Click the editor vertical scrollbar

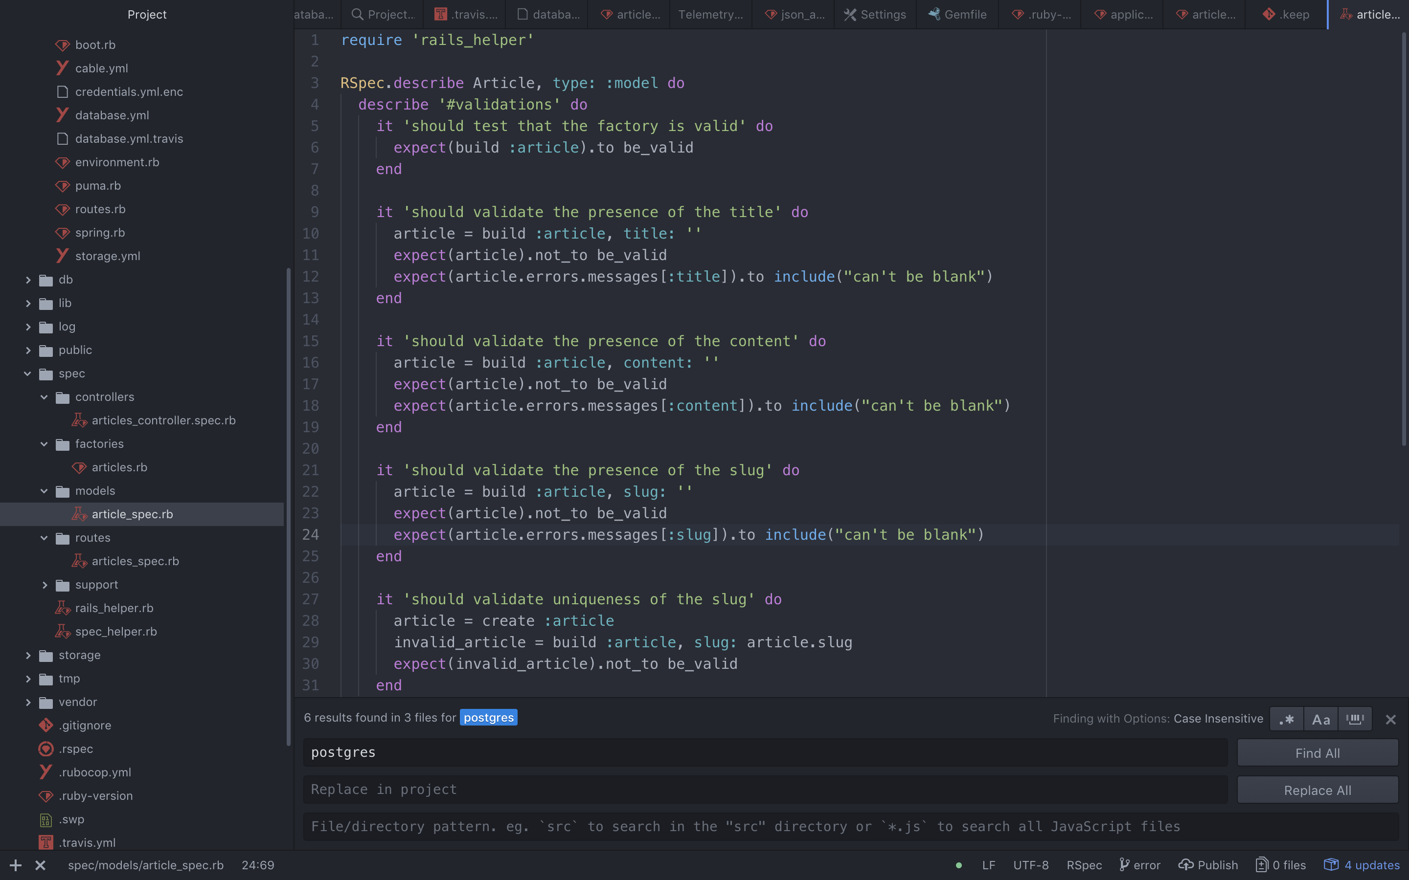1404,239
